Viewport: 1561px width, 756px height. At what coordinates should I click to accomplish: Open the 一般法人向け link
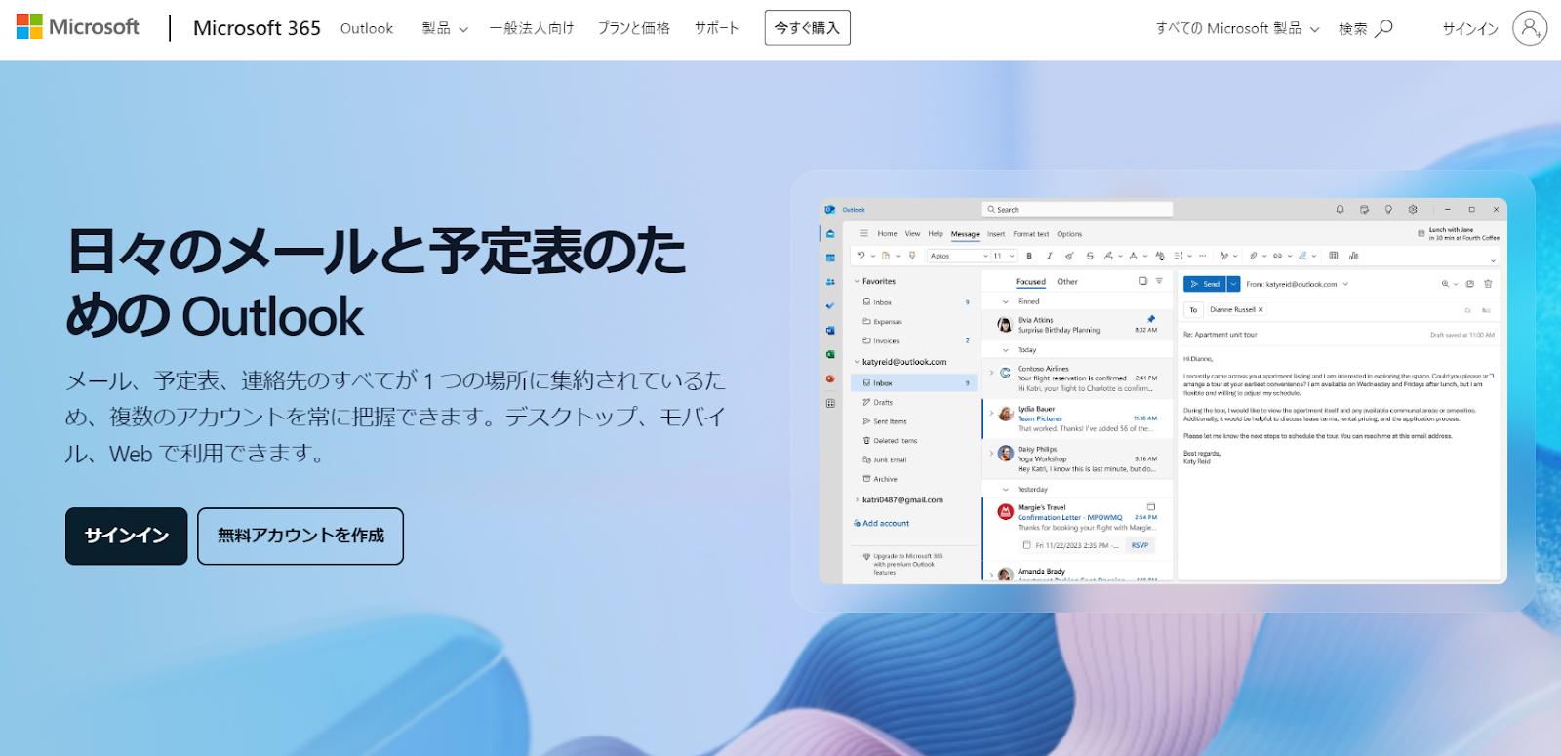click(x=532, y=28)
